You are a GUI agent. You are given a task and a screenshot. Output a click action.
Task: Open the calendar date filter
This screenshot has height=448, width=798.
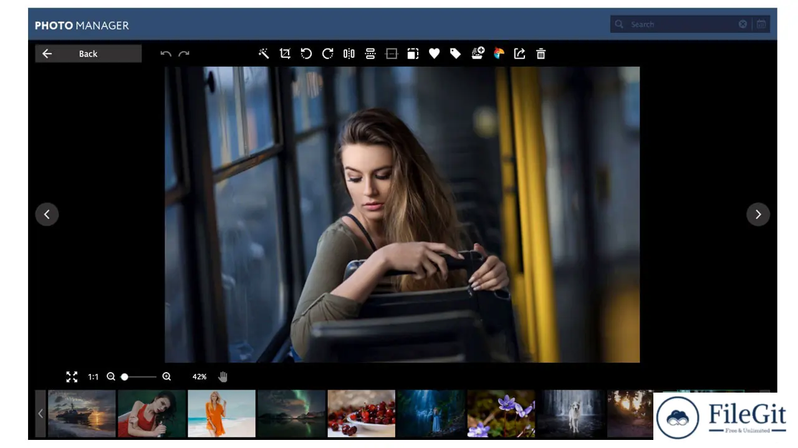click(761, 24)
